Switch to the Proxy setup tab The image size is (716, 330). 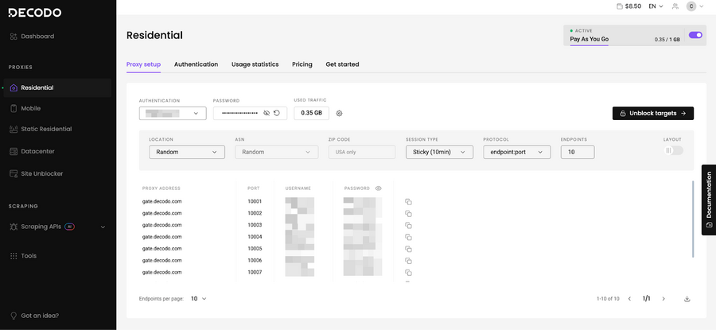pos(143,64)
